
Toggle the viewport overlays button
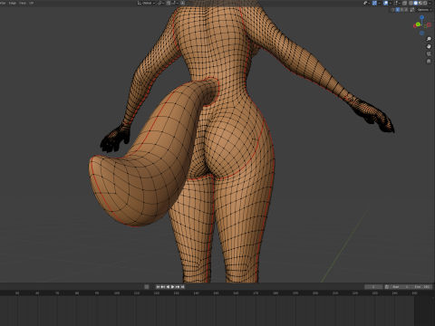(385, 3)
